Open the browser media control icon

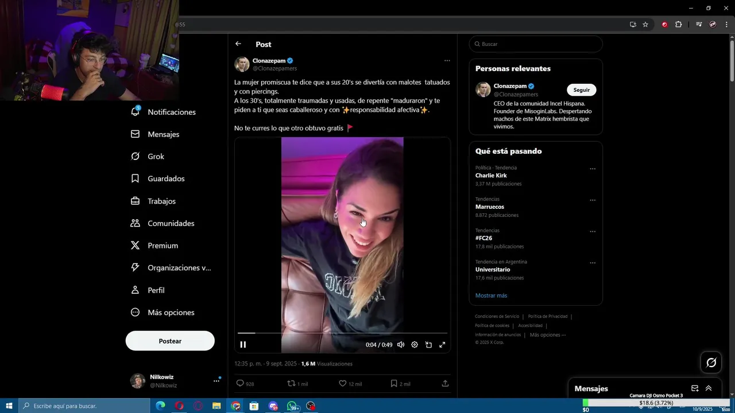click(699, 24)
